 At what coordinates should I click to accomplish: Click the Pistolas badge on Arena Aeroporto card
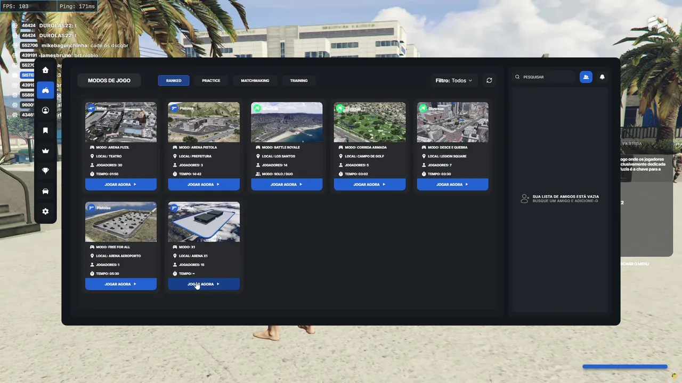click(x=99, y=207)
